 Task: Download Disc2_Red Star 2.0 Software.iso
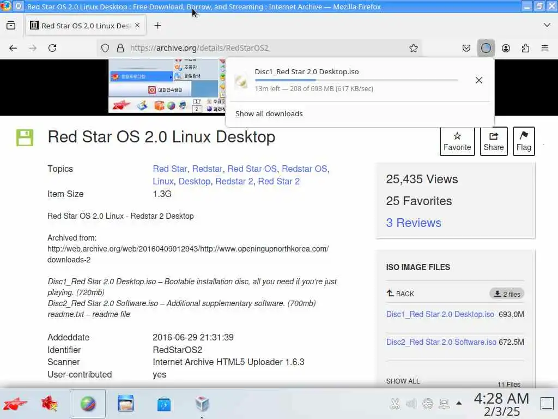[x=441, y=342]
